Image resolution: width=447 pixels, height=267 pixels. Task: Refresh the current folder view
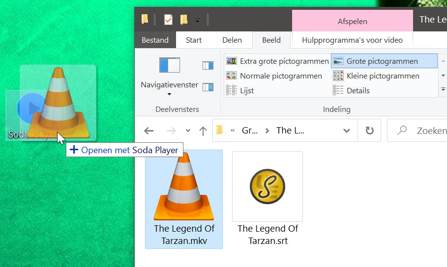click(369, 131)
